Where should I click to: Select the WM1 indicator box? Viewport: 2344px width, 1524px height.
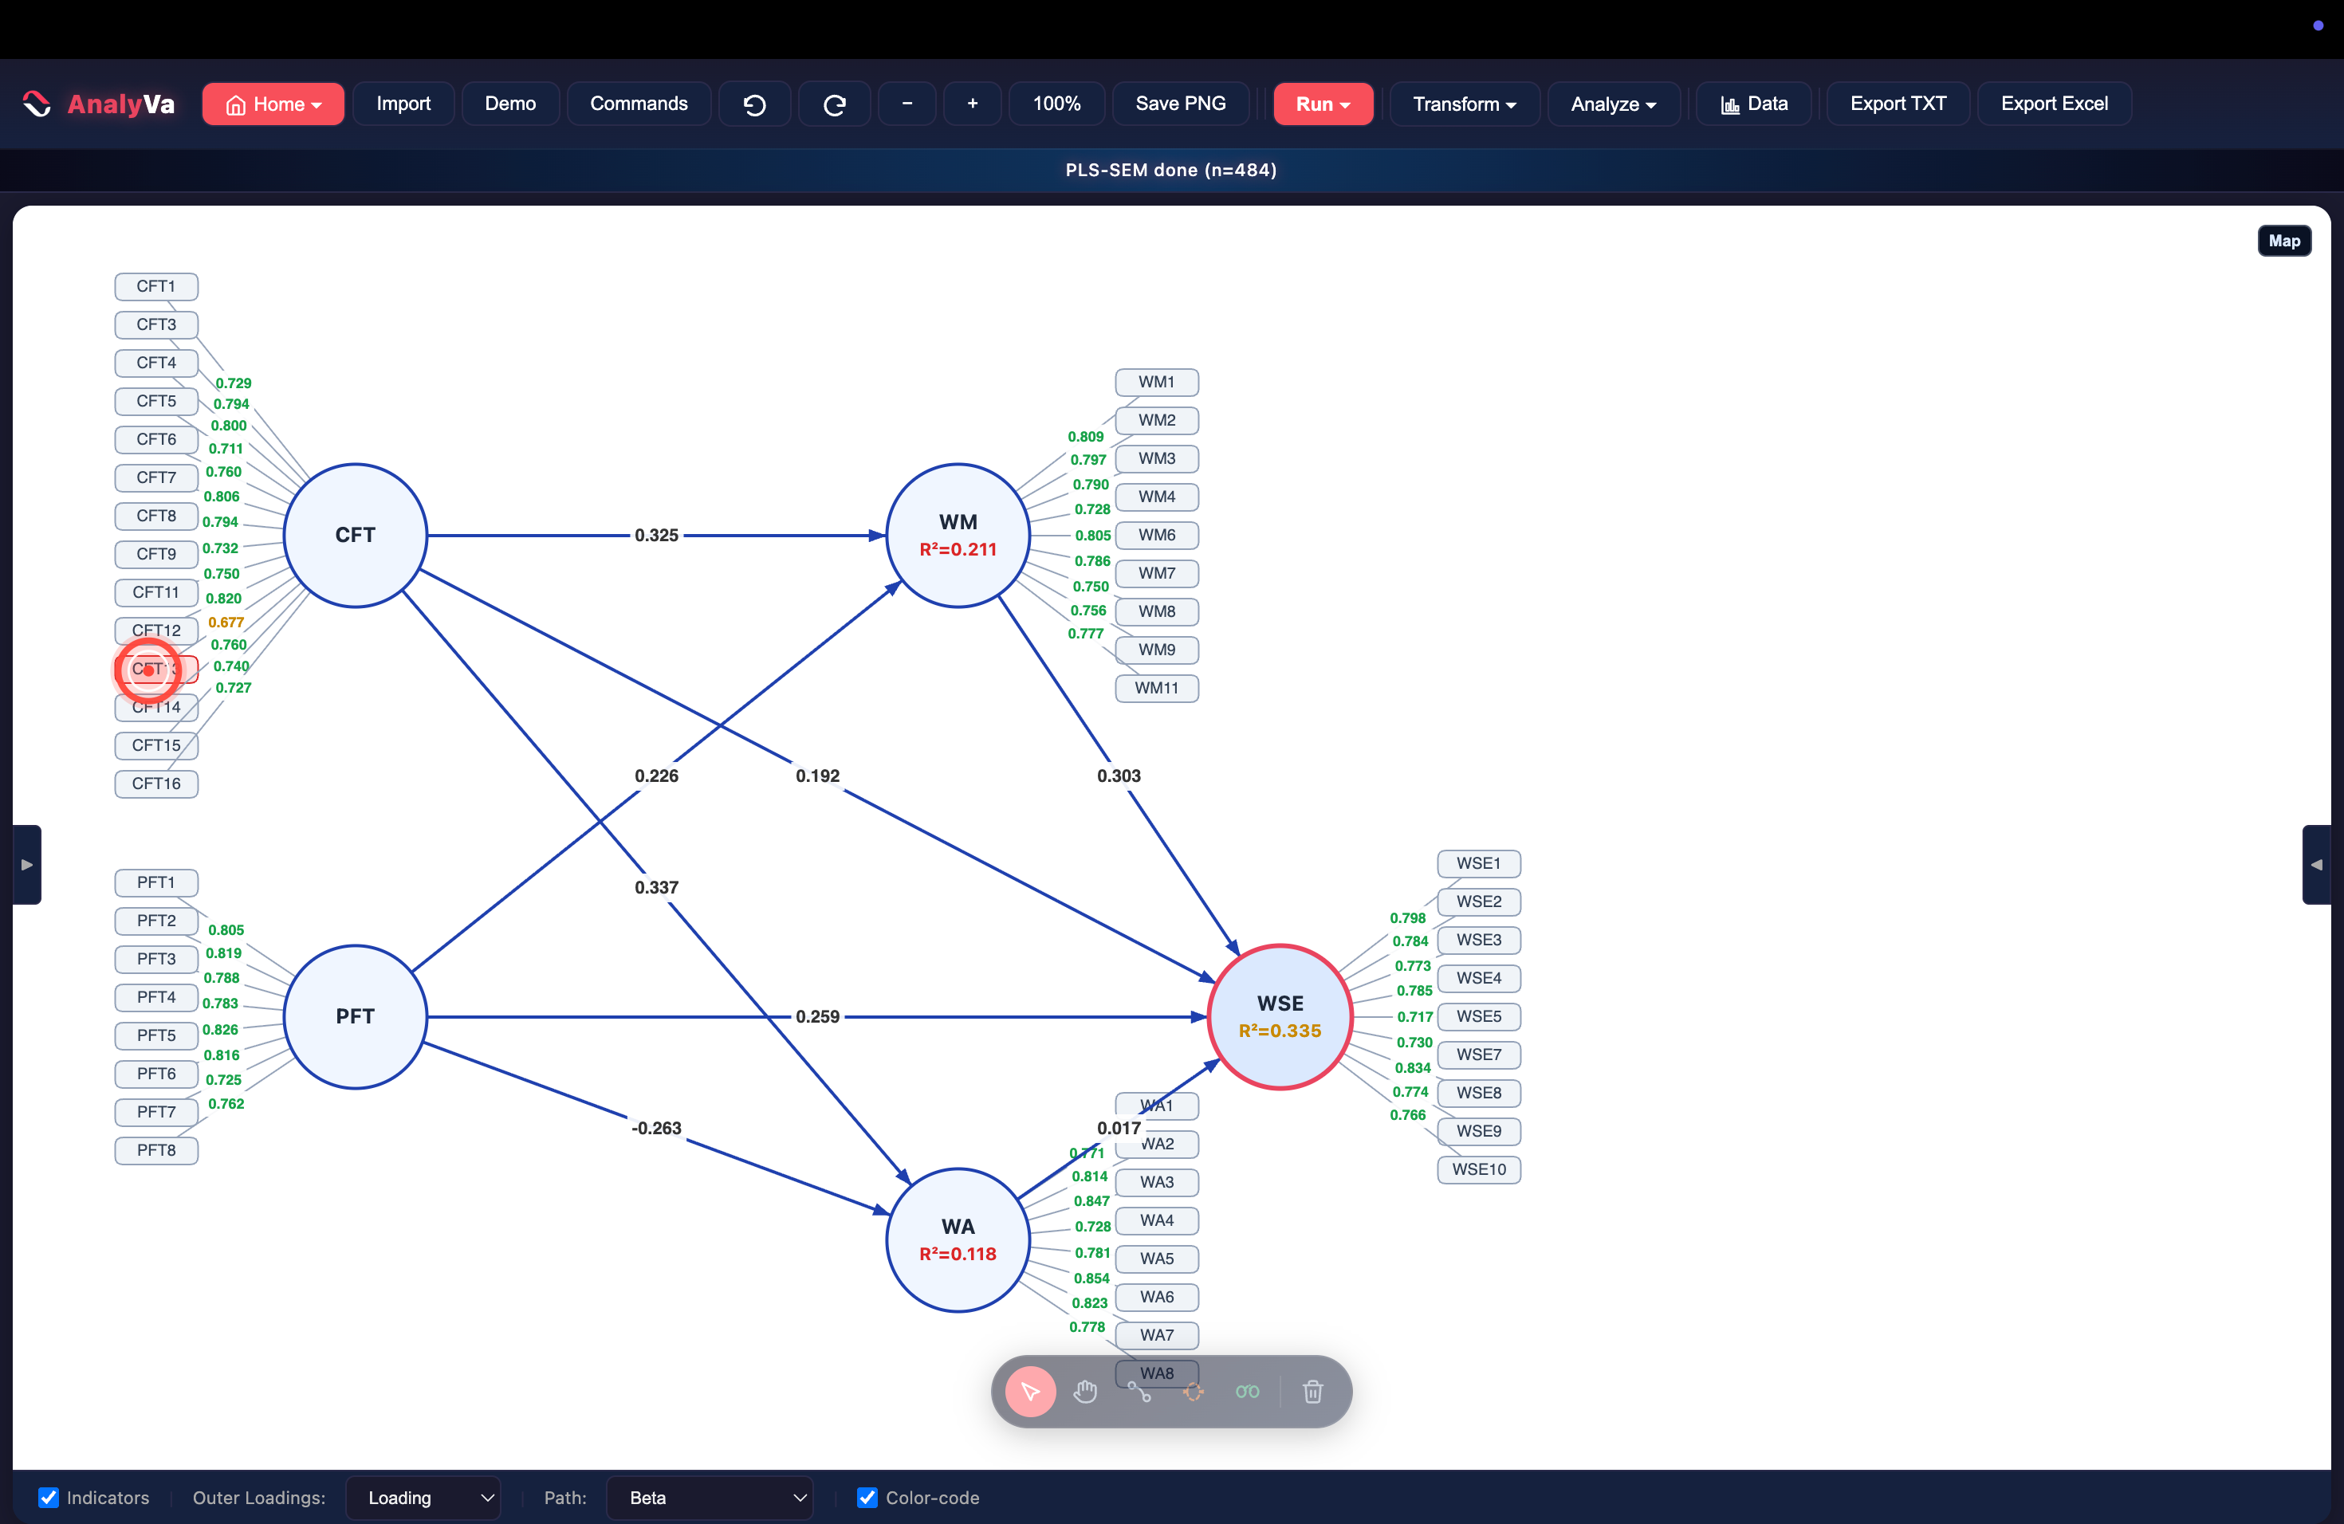[x=1157, y=382]
